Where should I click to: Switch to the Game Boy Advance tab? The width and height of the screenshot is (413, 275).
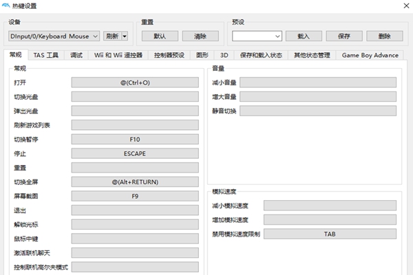click(x=370, y=55)
